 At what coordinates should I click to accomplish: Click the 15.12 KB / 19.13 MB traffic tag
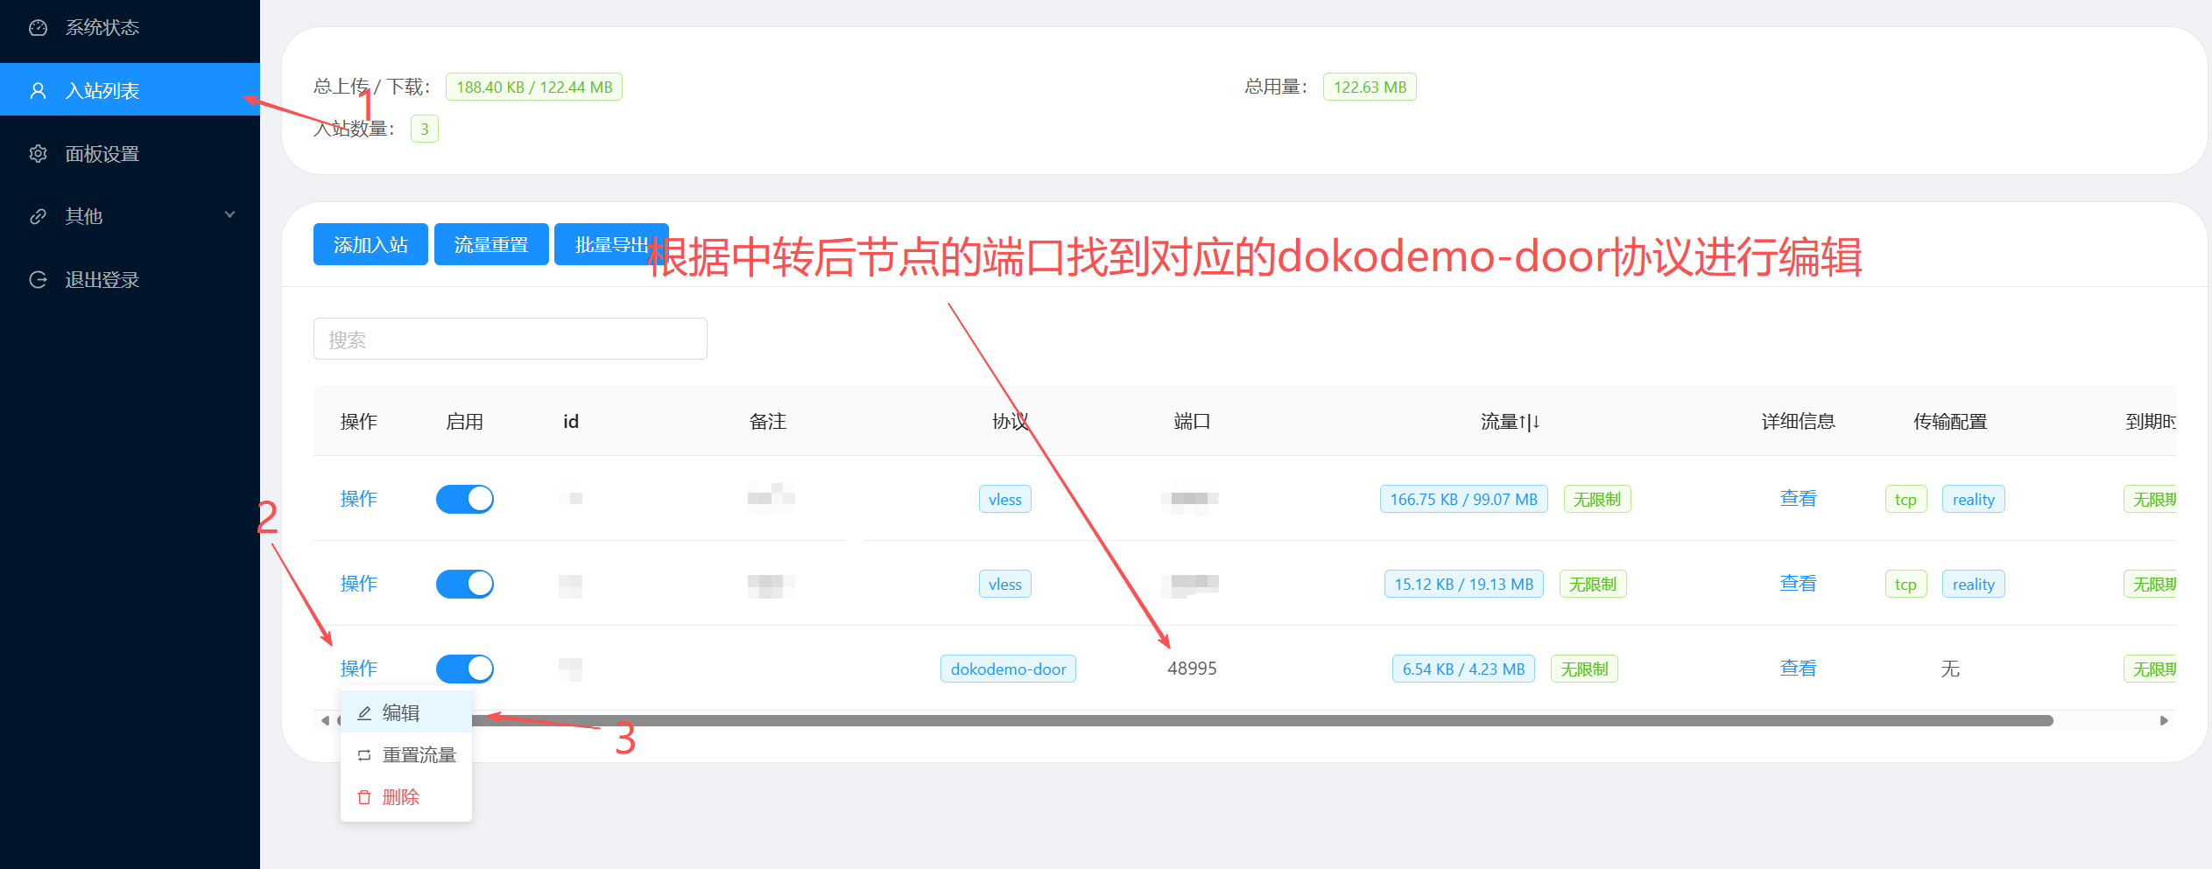click(1463, 585)
